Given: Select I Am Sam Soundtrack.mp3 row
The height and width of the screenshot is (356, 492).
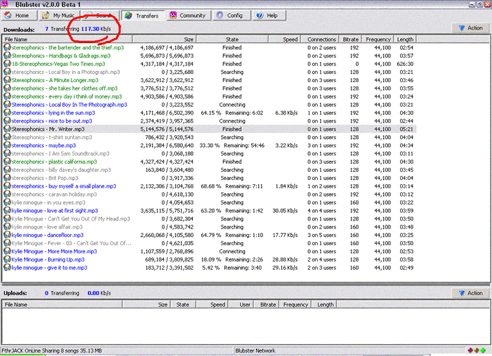Looking at the screenshot, I should coord(209,153).
